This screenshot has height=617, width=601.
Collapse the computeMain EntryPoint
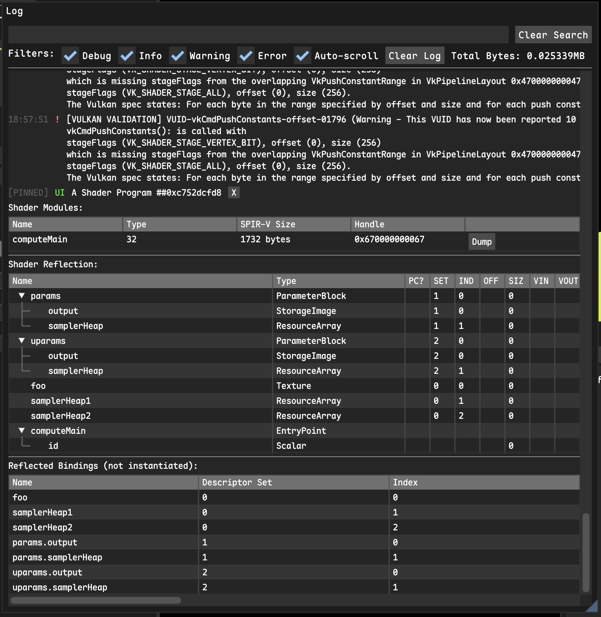(x=22, y=430)
